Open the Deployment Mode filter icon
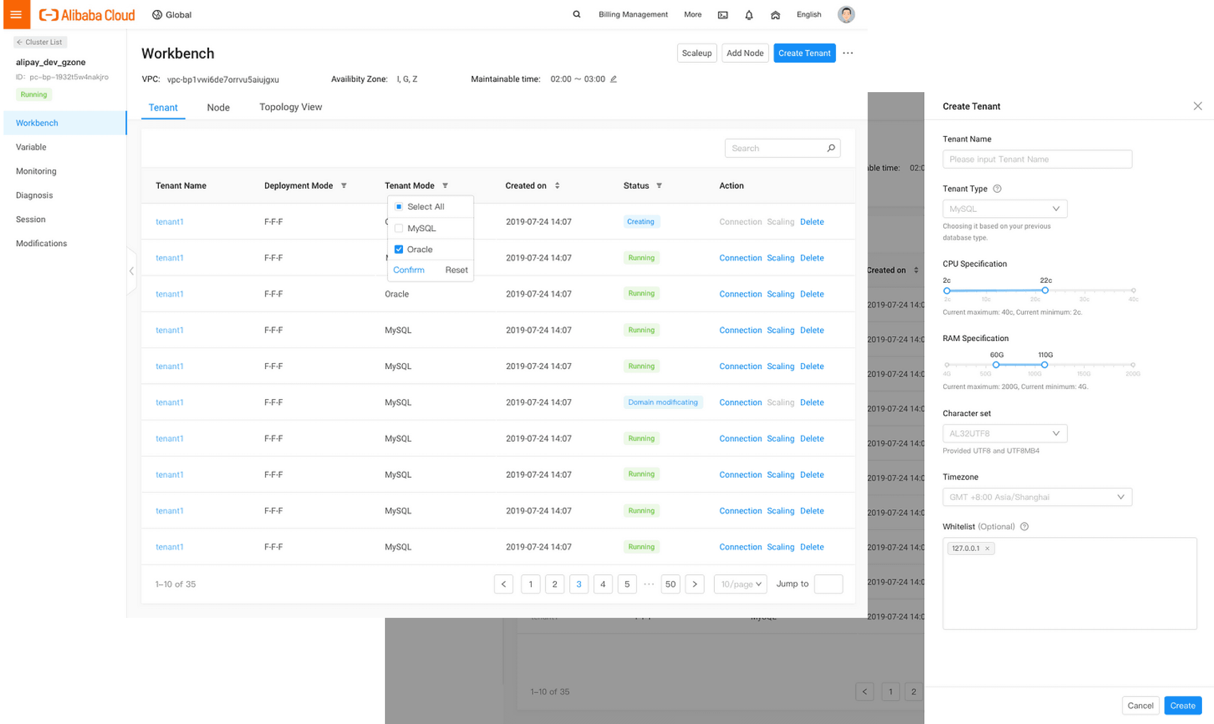The image size is (1214, 724). [x=344, y=186]
